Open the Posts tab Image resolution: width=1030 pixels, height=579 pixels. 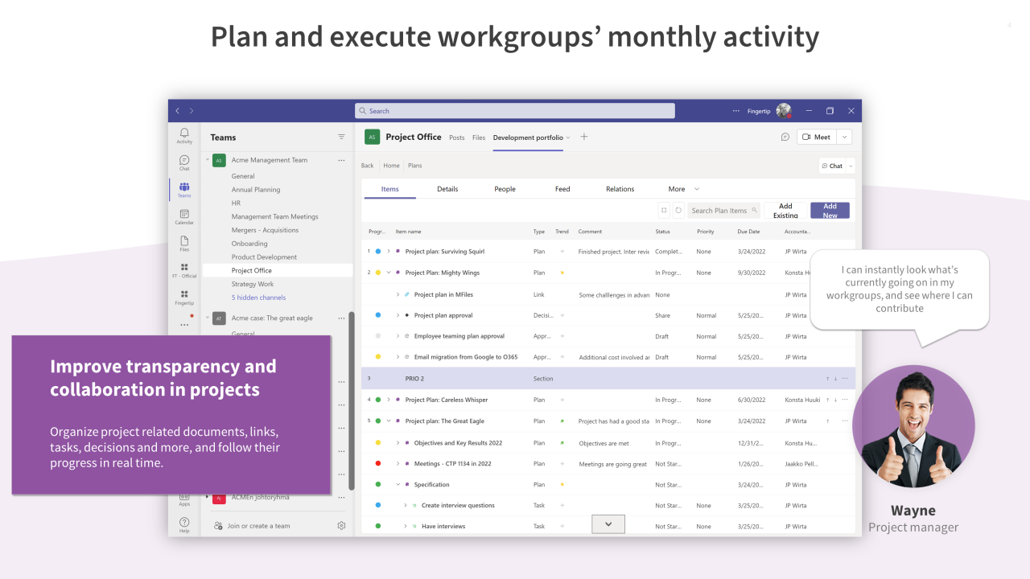tap(457, 138)
